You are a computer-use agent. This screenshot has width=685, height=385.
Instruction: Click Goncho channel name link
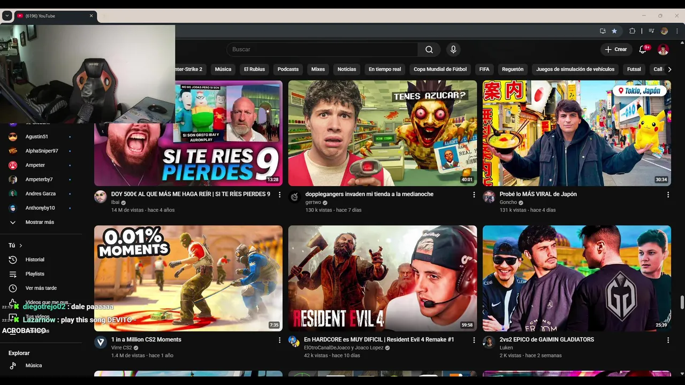point(508,203)
